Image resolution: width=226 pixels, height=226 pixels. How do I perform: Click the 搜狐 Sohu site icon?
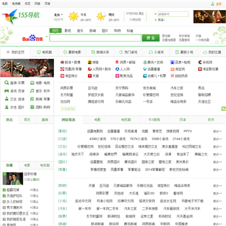90,62
